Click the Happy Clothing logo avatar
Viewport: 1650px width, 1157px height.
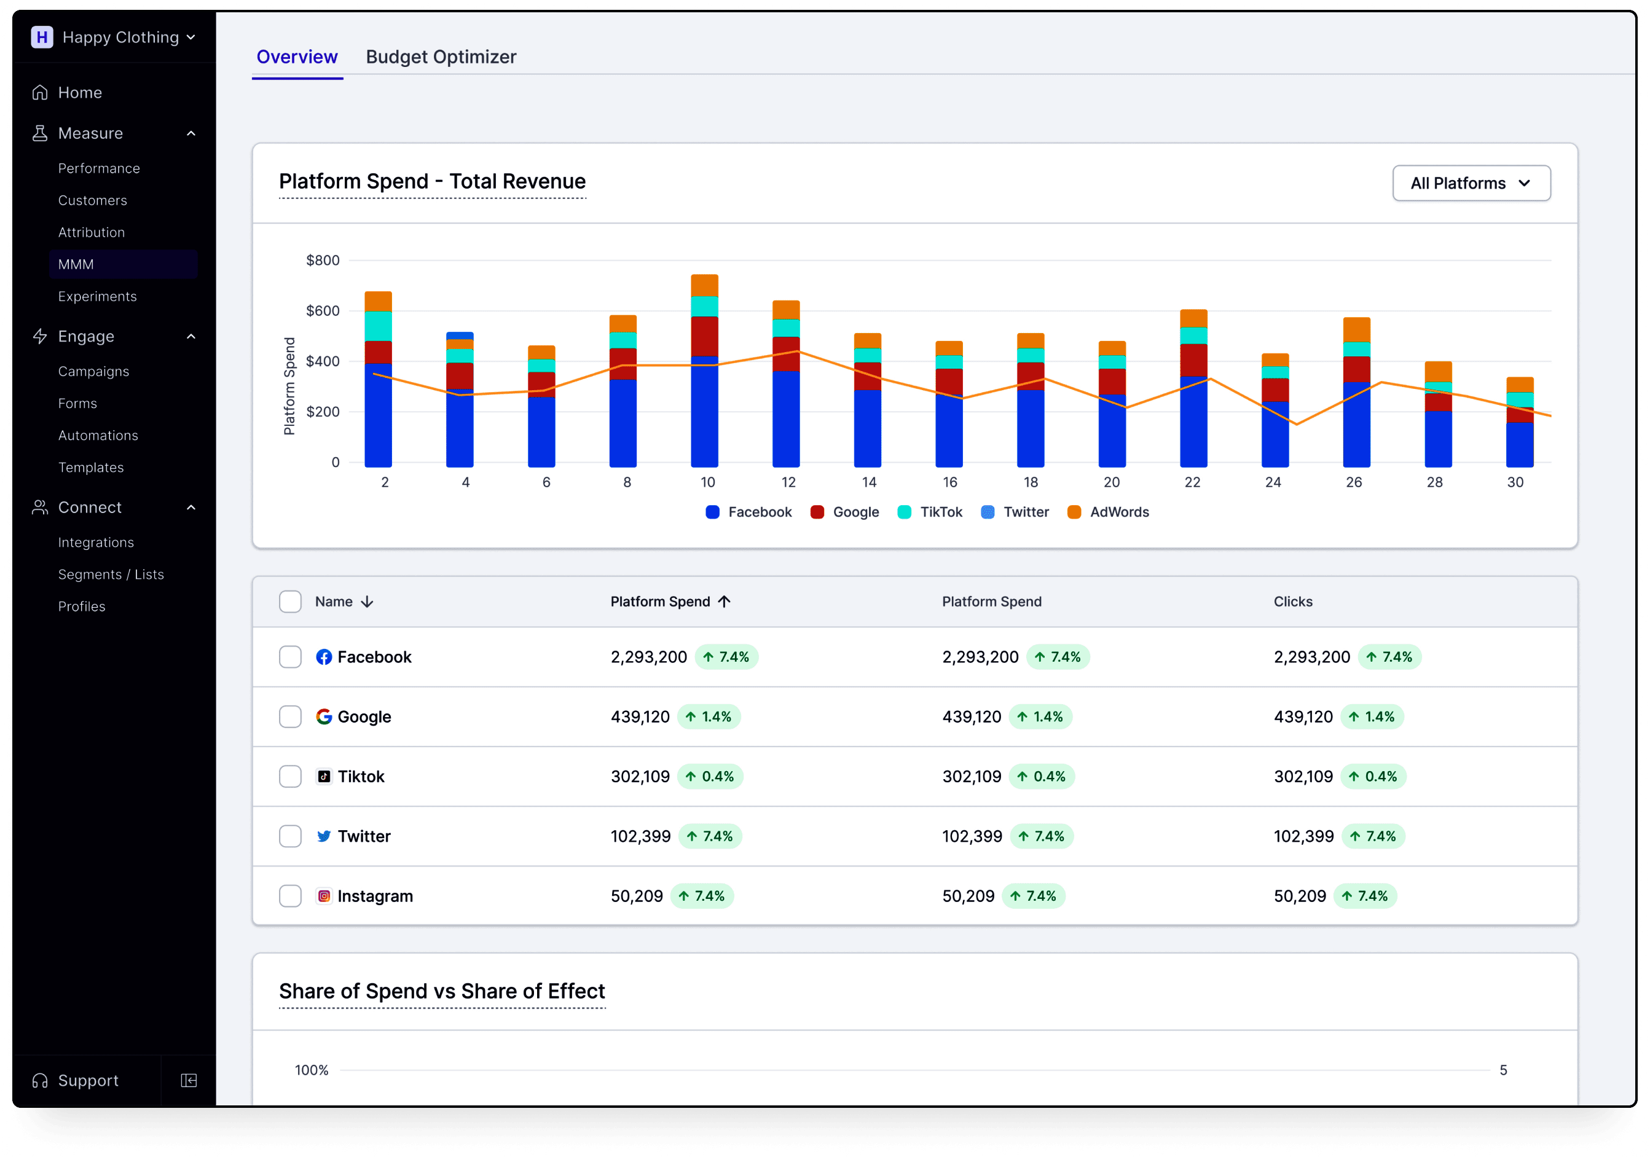click(42, 37)
